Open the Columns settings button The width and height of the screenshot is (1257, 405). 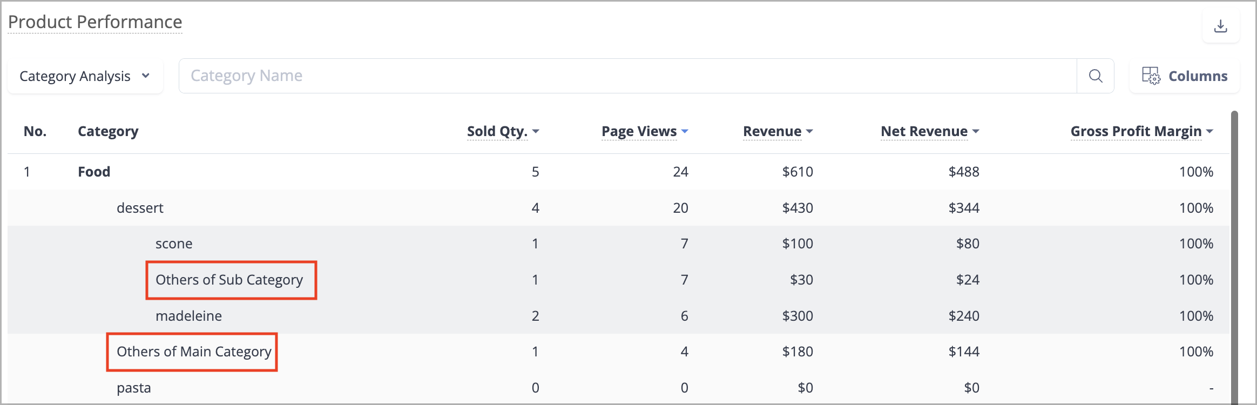click(x=1185, y=76)
